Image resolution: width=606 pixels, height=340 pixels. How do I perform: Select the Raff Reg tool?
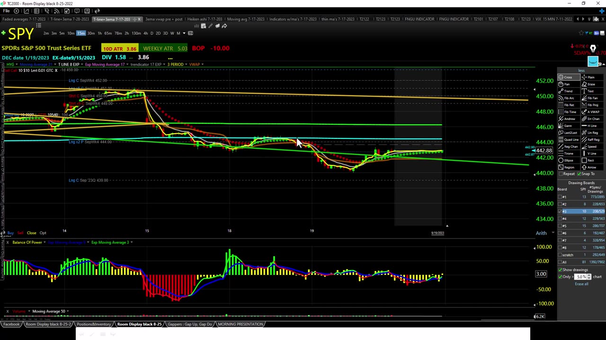tap(592, 139)
